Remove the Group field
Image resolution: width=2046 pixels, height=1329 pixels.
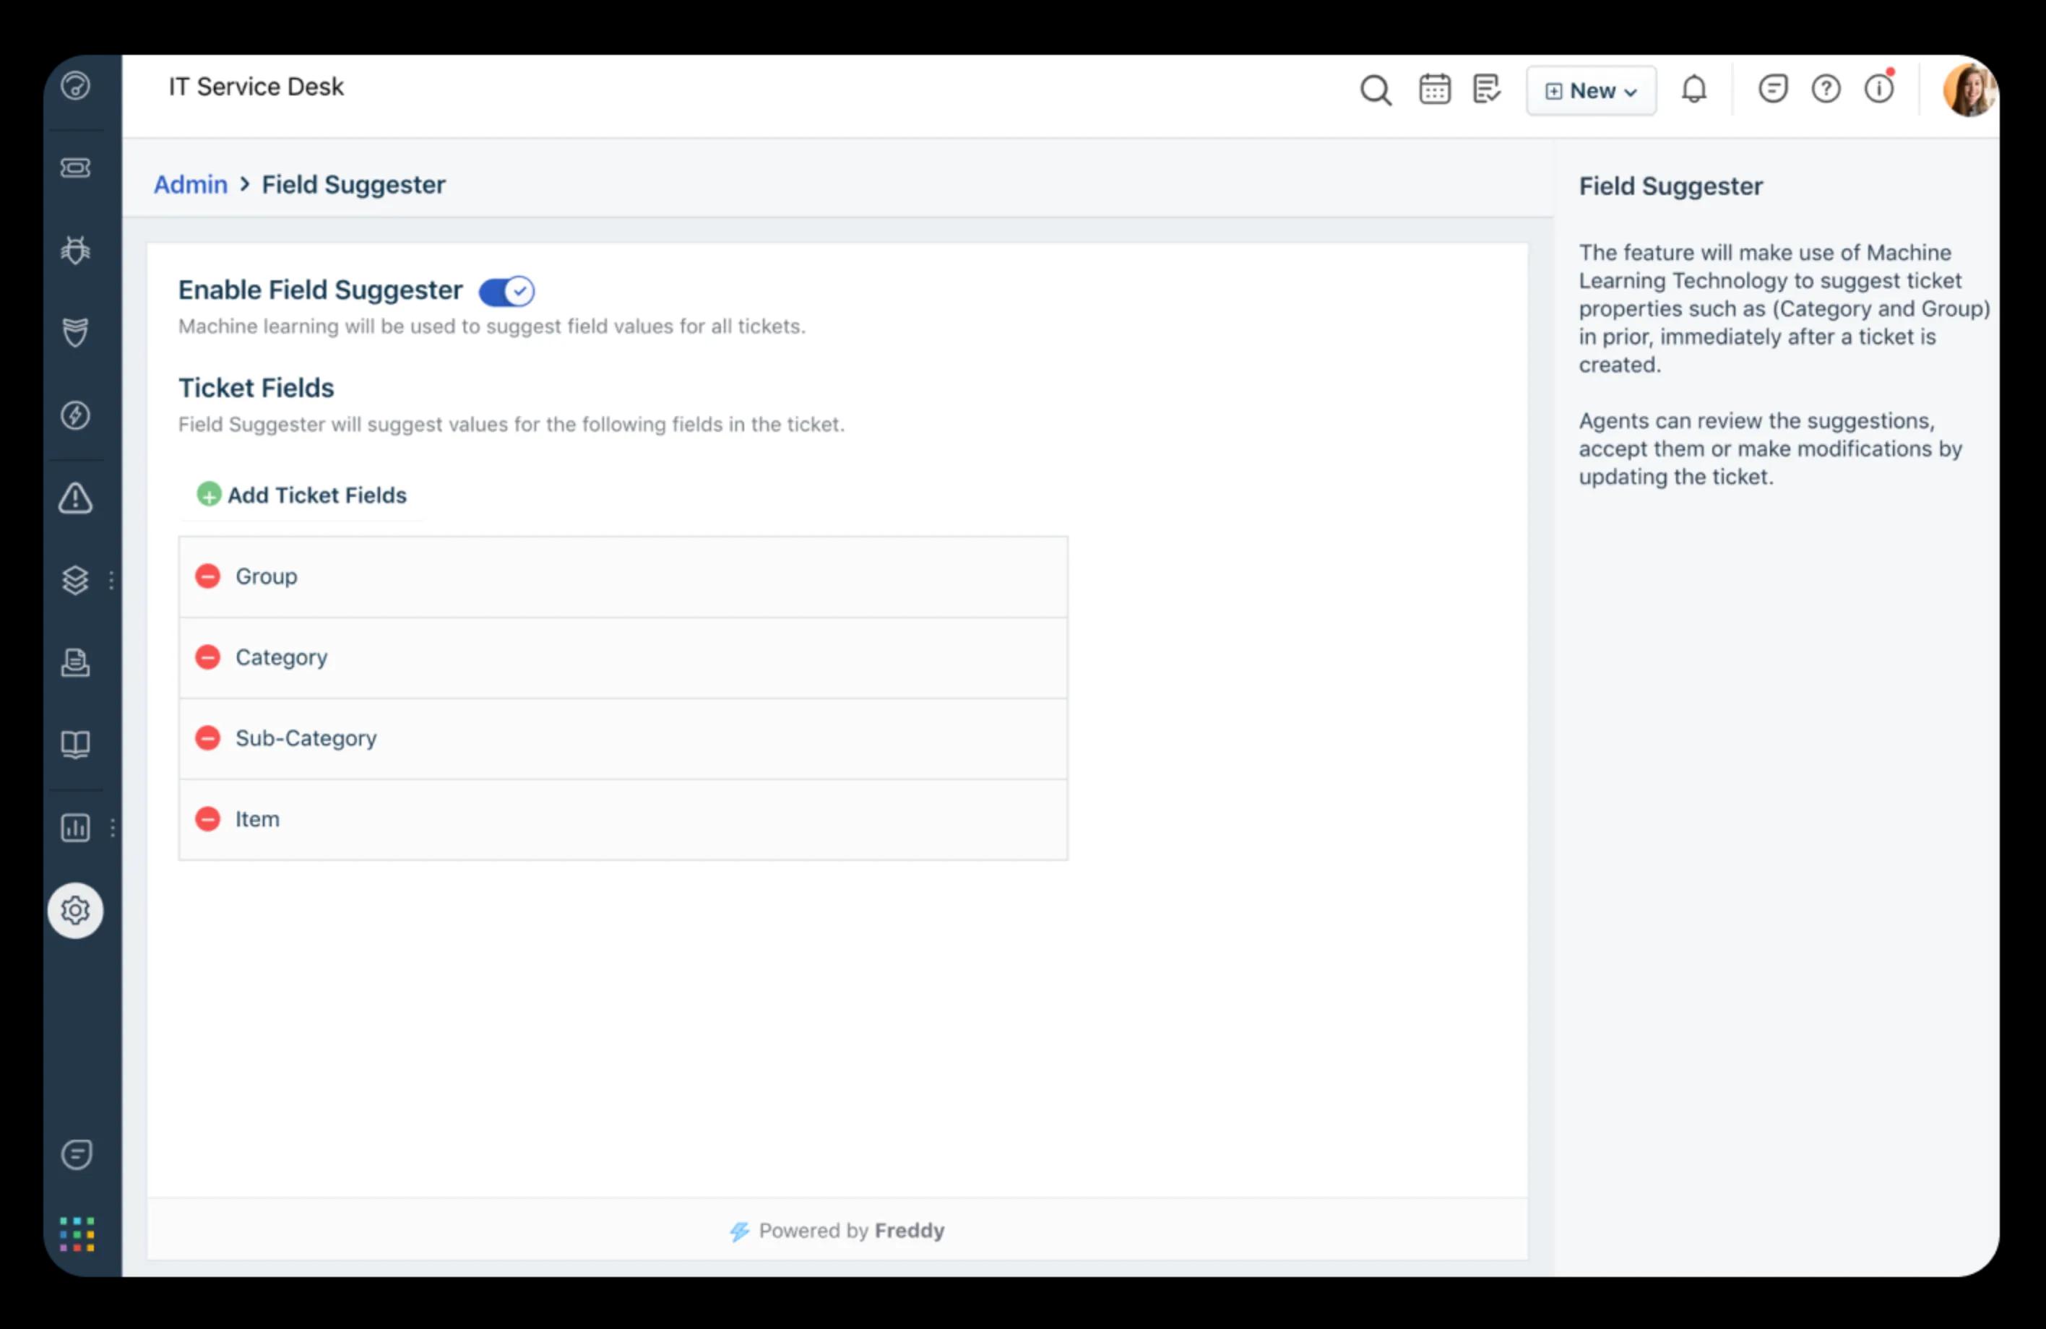208,576
